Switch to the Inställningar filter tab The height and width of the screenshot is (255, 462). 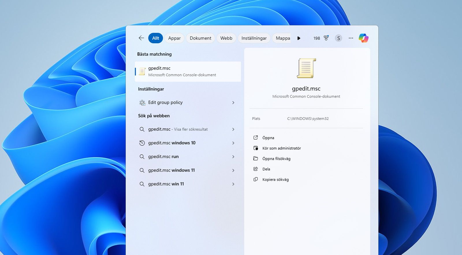(254, 38)
